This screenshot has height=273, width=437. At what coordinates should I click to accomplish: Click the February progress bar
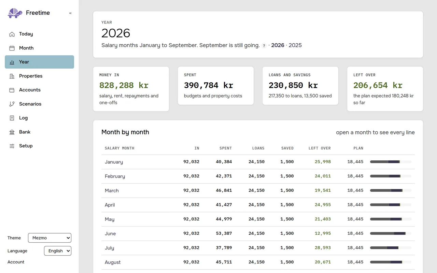pos(391,176)
